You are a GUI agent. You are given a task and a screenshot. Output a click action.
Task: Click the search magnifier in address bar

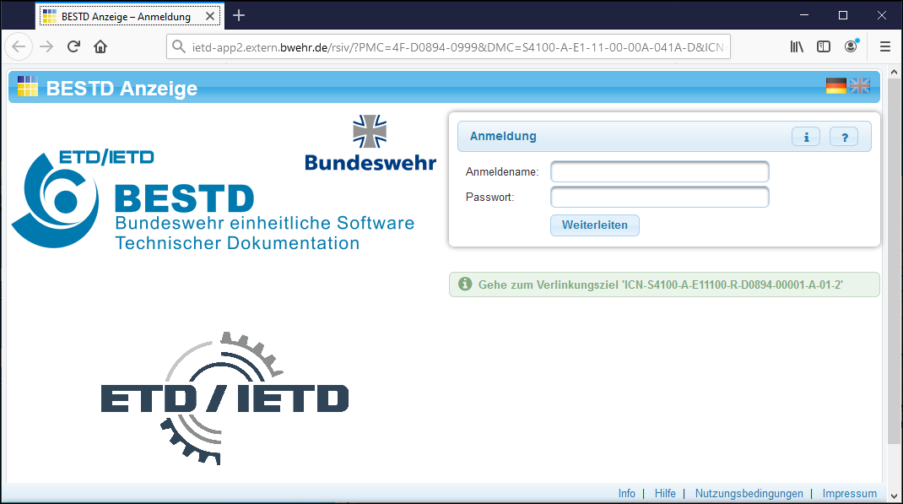tap(179, 46)
